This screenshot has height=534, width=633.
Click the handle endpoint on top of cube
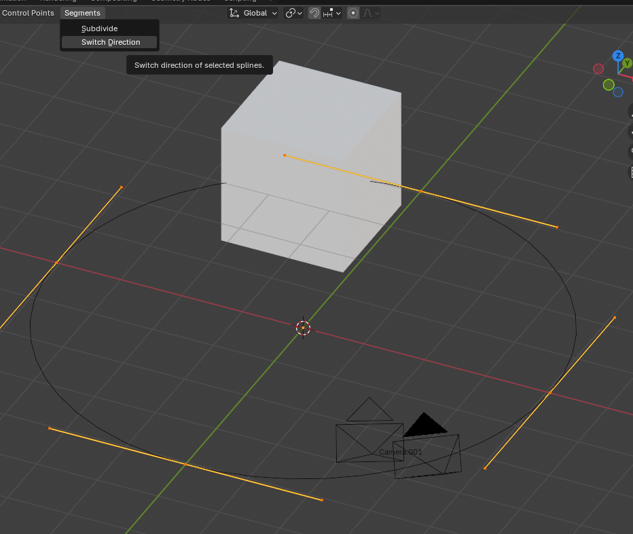tap(284, 155)
